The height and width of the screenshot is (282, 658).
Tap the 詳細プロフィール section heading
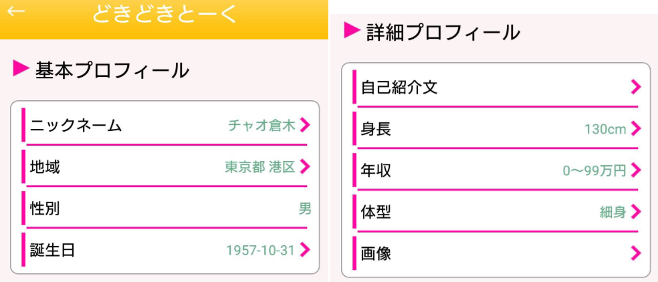click(443, 31)
